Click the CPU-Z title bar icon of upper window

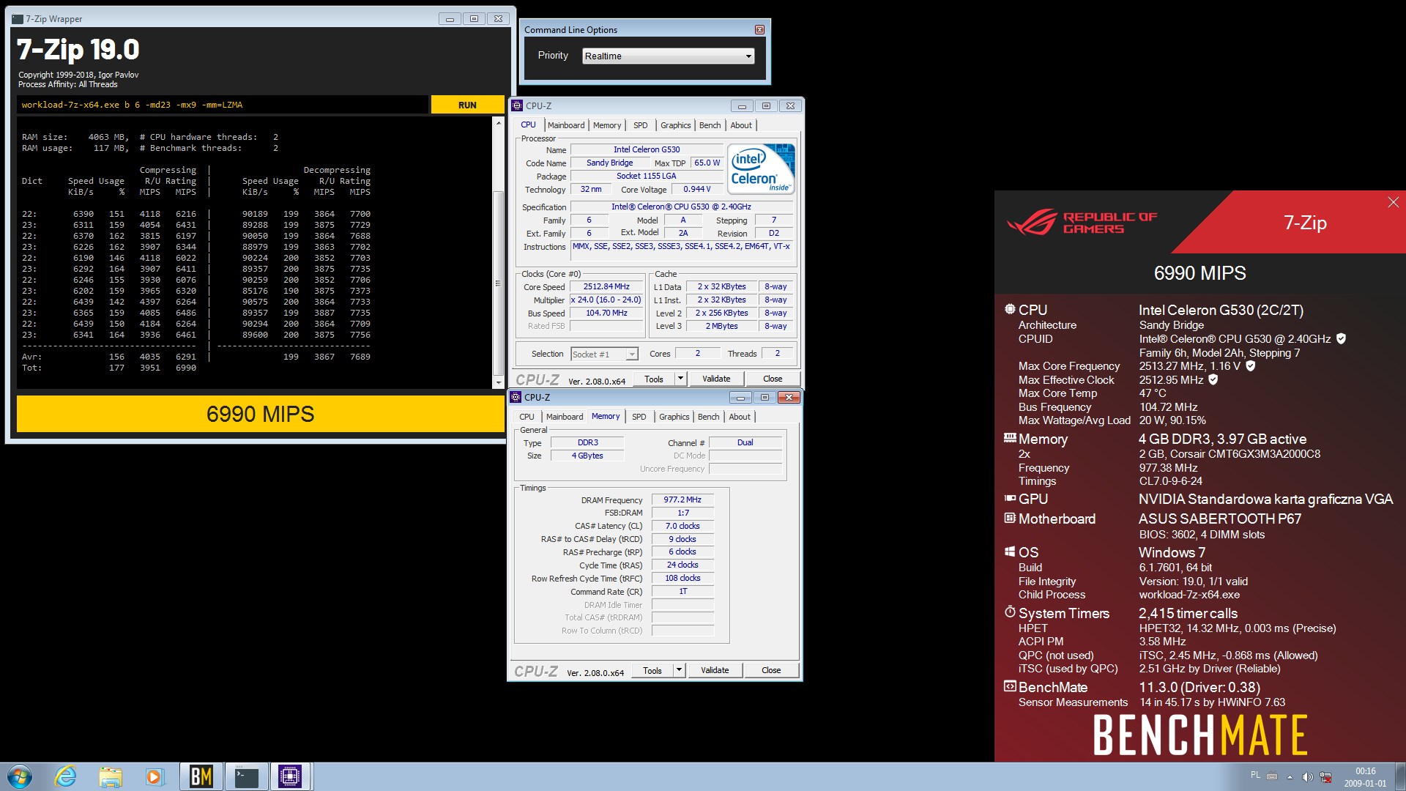click(x=517, y=105)
